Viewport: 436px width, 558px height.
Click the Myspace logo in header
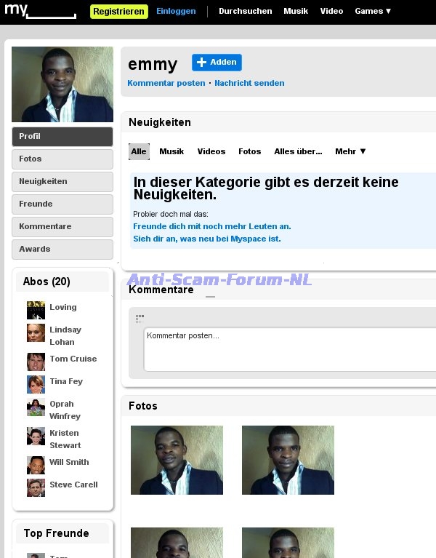(40, 11)
